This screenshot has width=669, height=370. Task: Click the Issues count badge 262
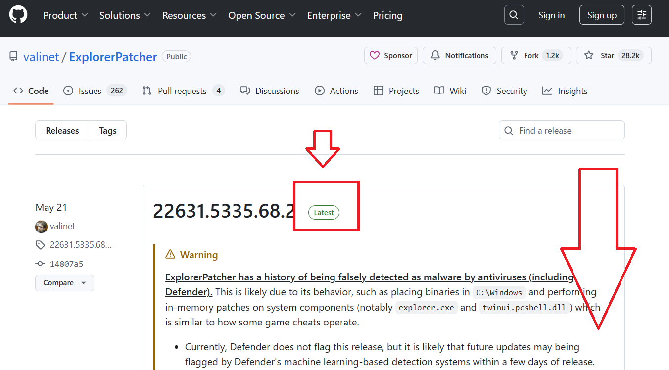click(x=117, y=91)
